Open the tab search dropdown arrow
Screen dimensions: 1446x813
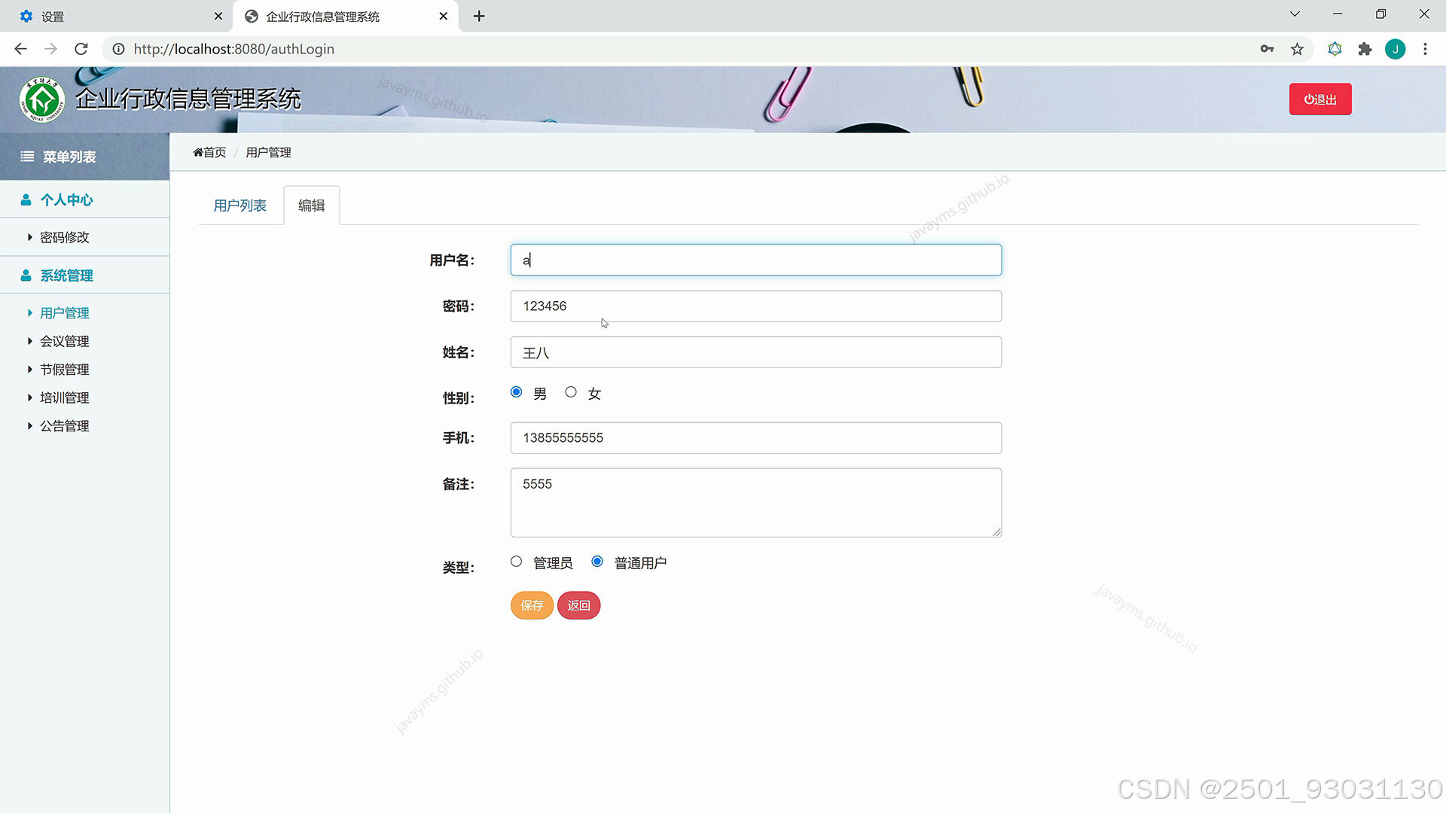[1295, 14]
